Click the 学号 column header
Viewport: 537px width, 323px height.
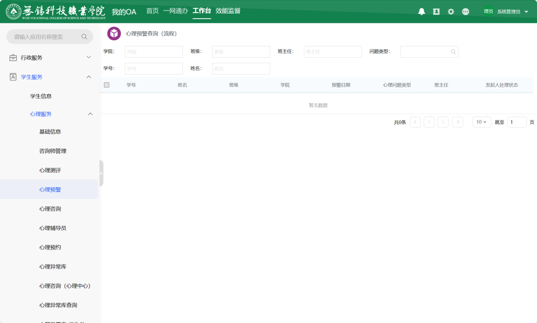click(131, 85)
